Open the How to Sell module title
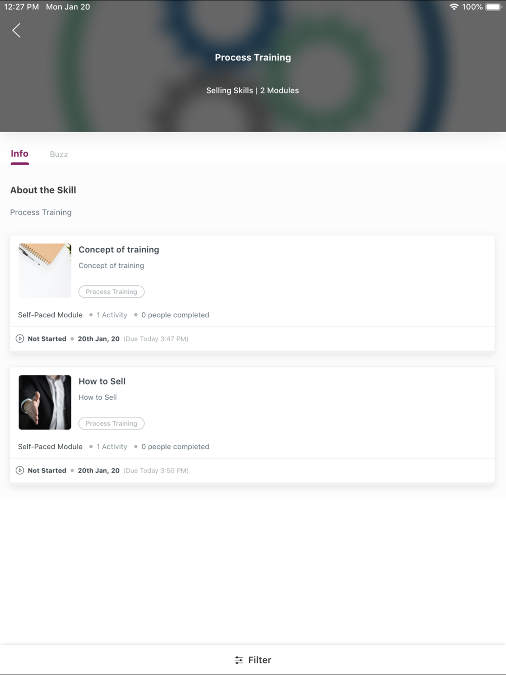This screenshot has width=506, height=675. (x=102, y=381)
